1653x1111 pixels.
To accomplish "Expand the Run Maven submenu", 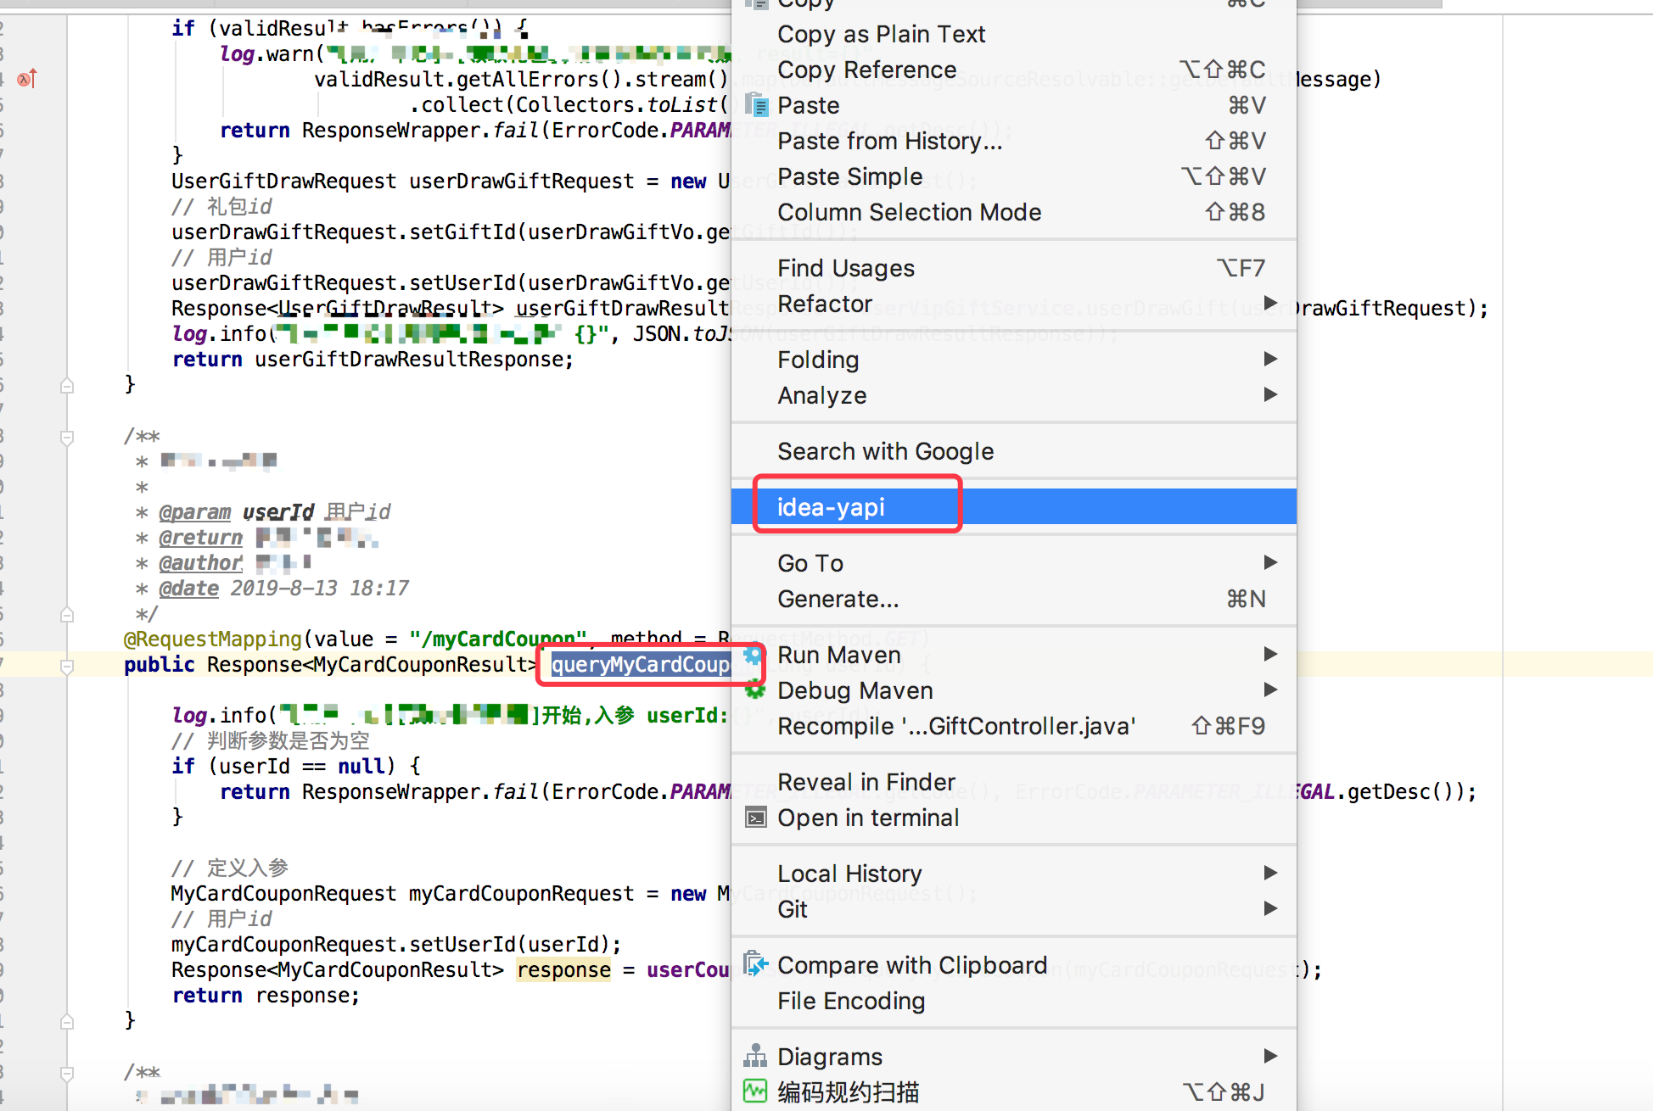I will point(1270,654).
